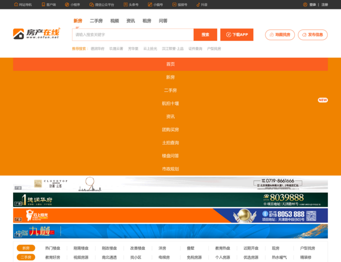Click the 抖音 icon
Image resolution: width=341 pixels, height=262 pixels.
click(x=198, y=5)
